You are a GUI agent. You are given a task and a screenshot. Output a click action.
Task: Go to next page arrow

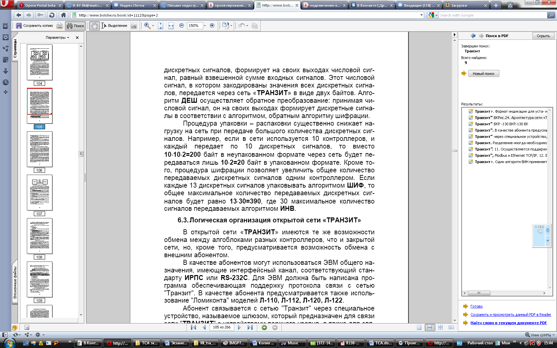pyautogui.click(x=239, y=327)
